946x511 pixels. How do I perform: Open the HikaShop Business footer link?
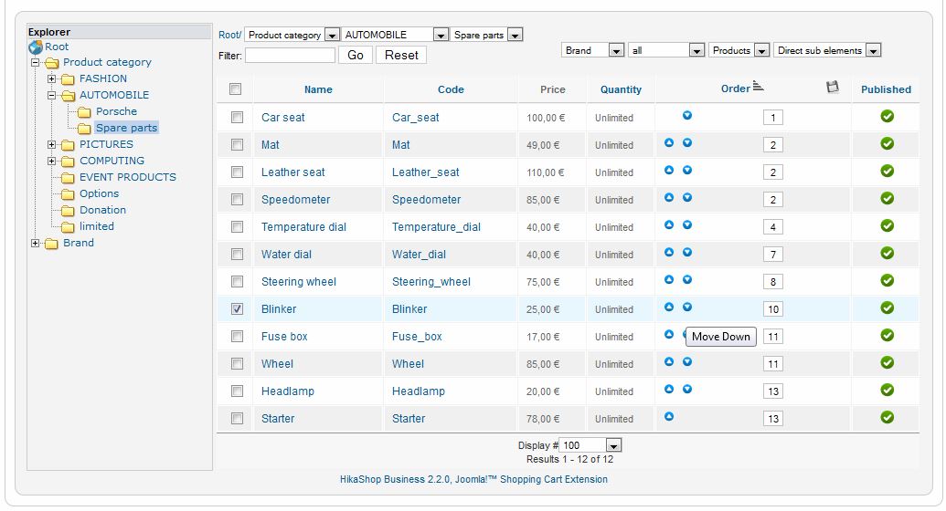[x=473, y=480]
